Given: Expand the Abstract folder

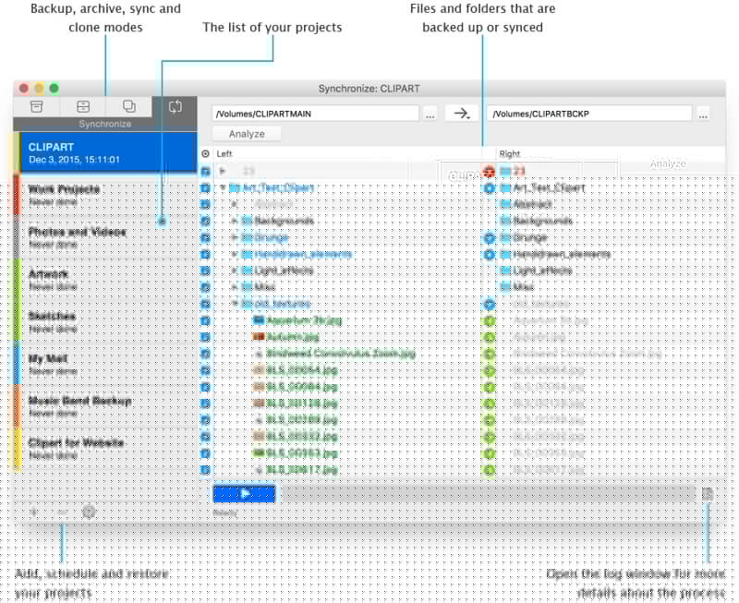Looking at the screenshot, I should [x=235, y=204].
